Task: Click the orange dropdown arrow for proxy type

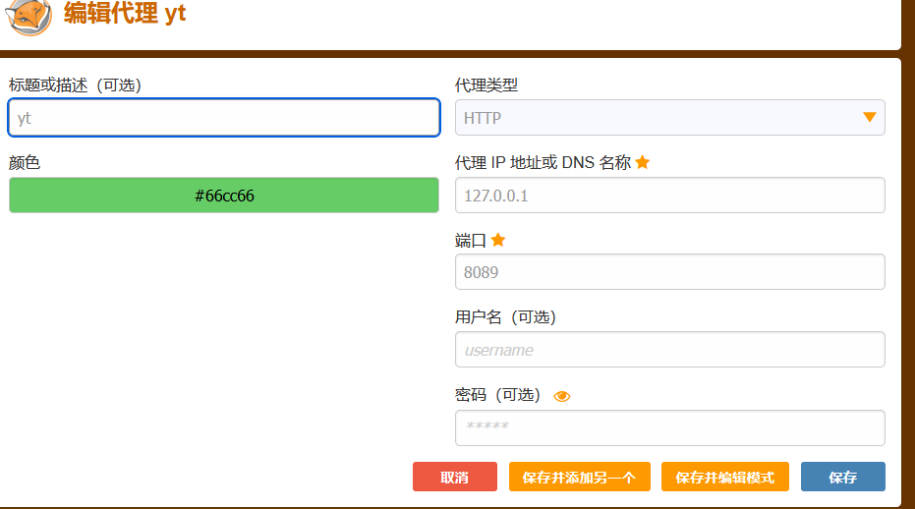Action: 870,117
